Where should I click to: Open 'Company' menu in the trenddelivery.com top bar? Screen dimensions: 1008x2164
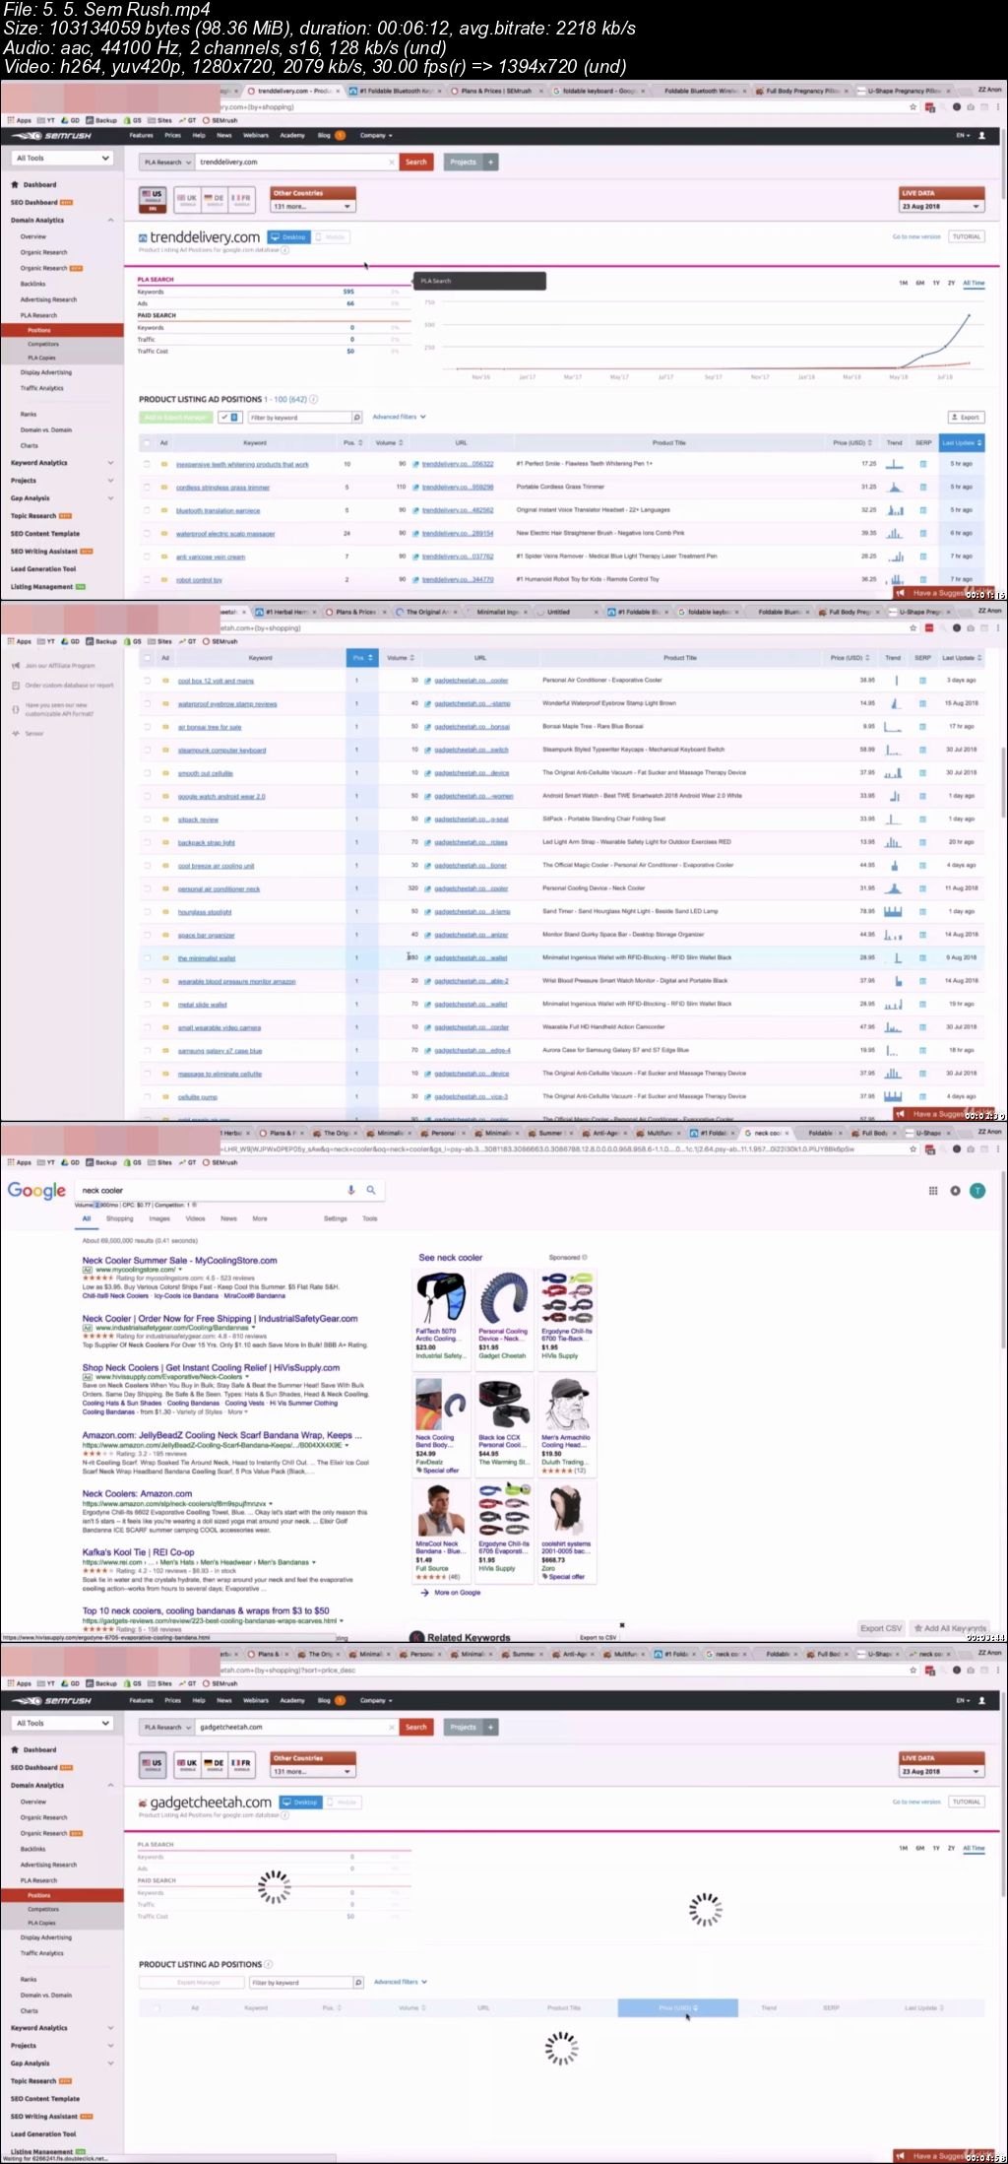(376, 135)
